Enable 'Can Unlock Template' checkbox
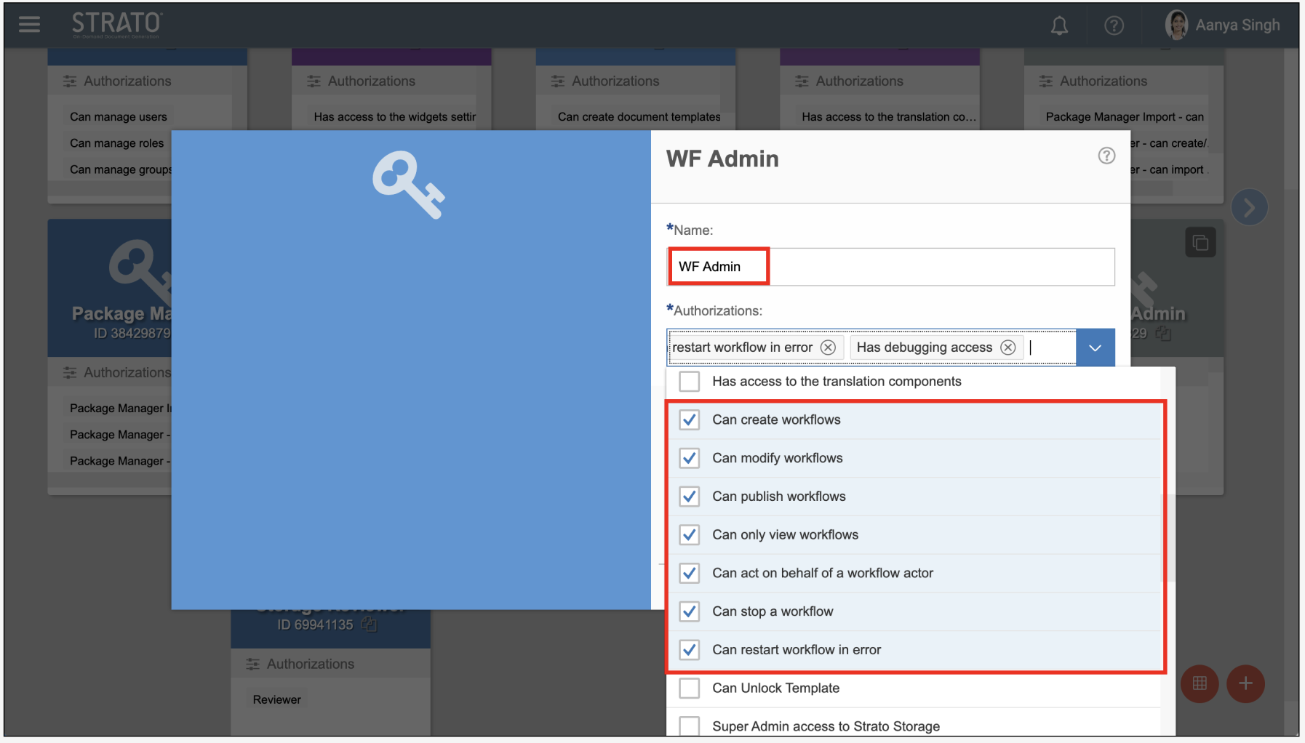Screen dimensions: 1305x743 [689, 688]
